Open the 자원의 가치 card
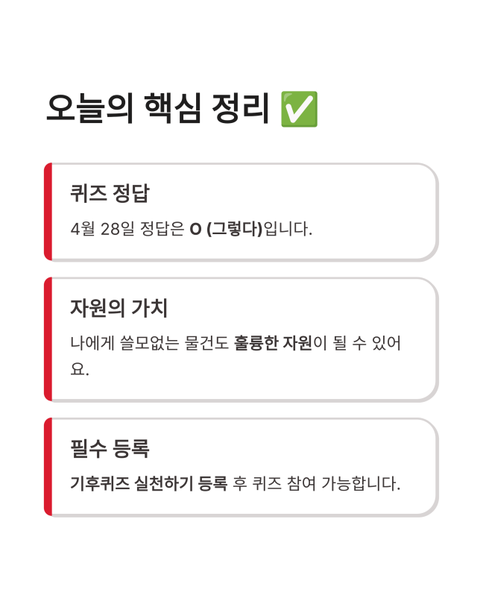This screenshot has width=483, height=604. point(241,339)
